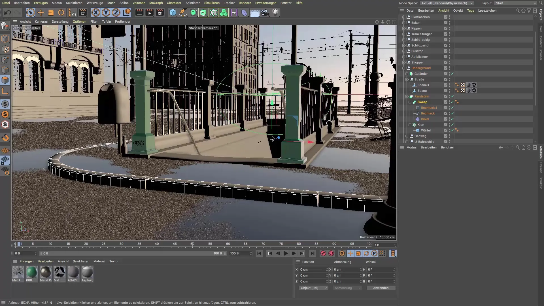Click Render View clapperboard icon
544x306 pixels.
139,13
